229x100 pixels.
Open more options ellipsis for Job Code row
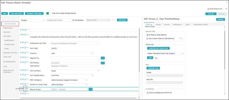click(x=28, y=47)
